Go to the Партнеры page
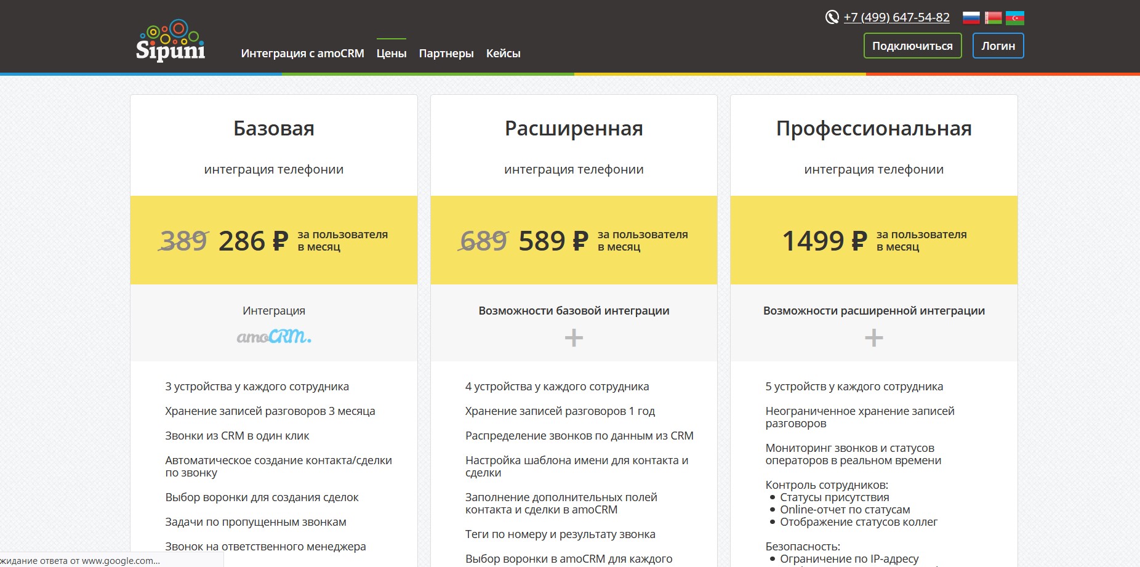The image size is (1140, 567). (x=446, y=54)
